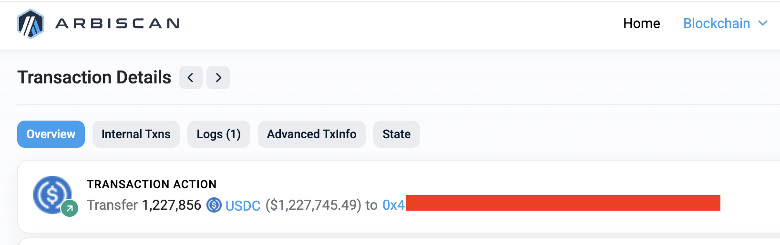
Task: Go to the next transaction
Action: coord(218,78)
